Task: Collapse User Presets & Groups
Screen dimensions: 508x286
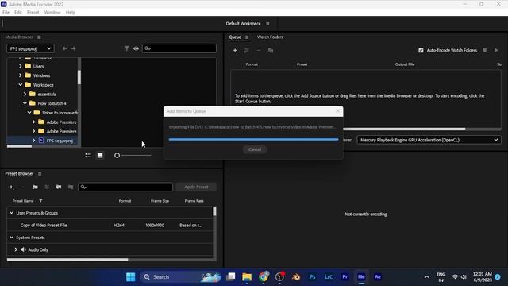Action: 12,213
